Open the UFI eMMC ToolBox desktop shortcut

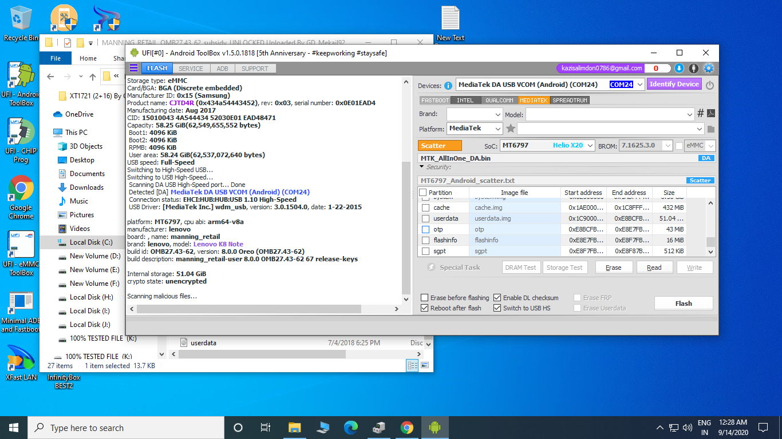pos(21,253)
